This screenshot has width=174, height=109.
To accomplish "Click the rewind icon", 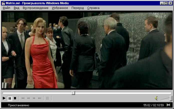I will click(28, 98).
